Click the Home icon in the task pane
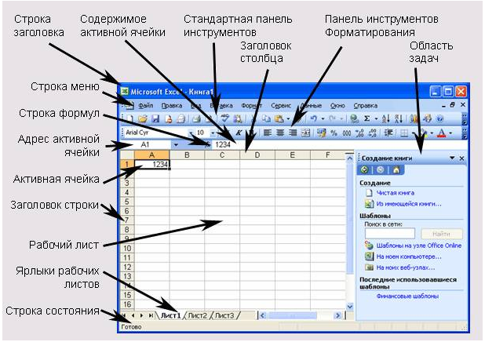This screenshot has height=342, width=485. coord(396,169)
